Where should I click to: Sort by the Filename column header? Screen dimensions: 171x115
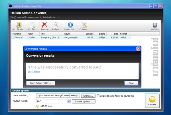19,34
